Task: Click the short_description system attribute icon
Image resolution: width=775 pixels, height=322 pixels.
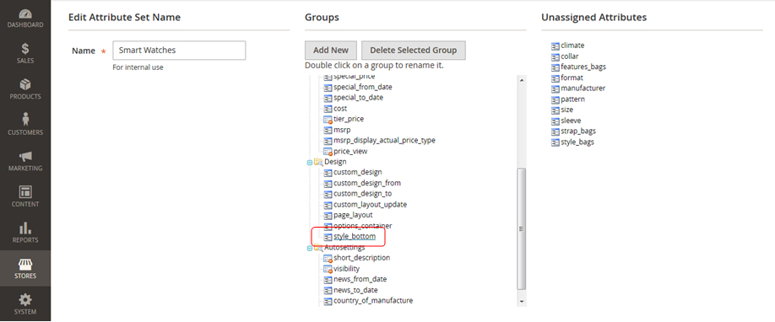Action: tap(328, 258)
